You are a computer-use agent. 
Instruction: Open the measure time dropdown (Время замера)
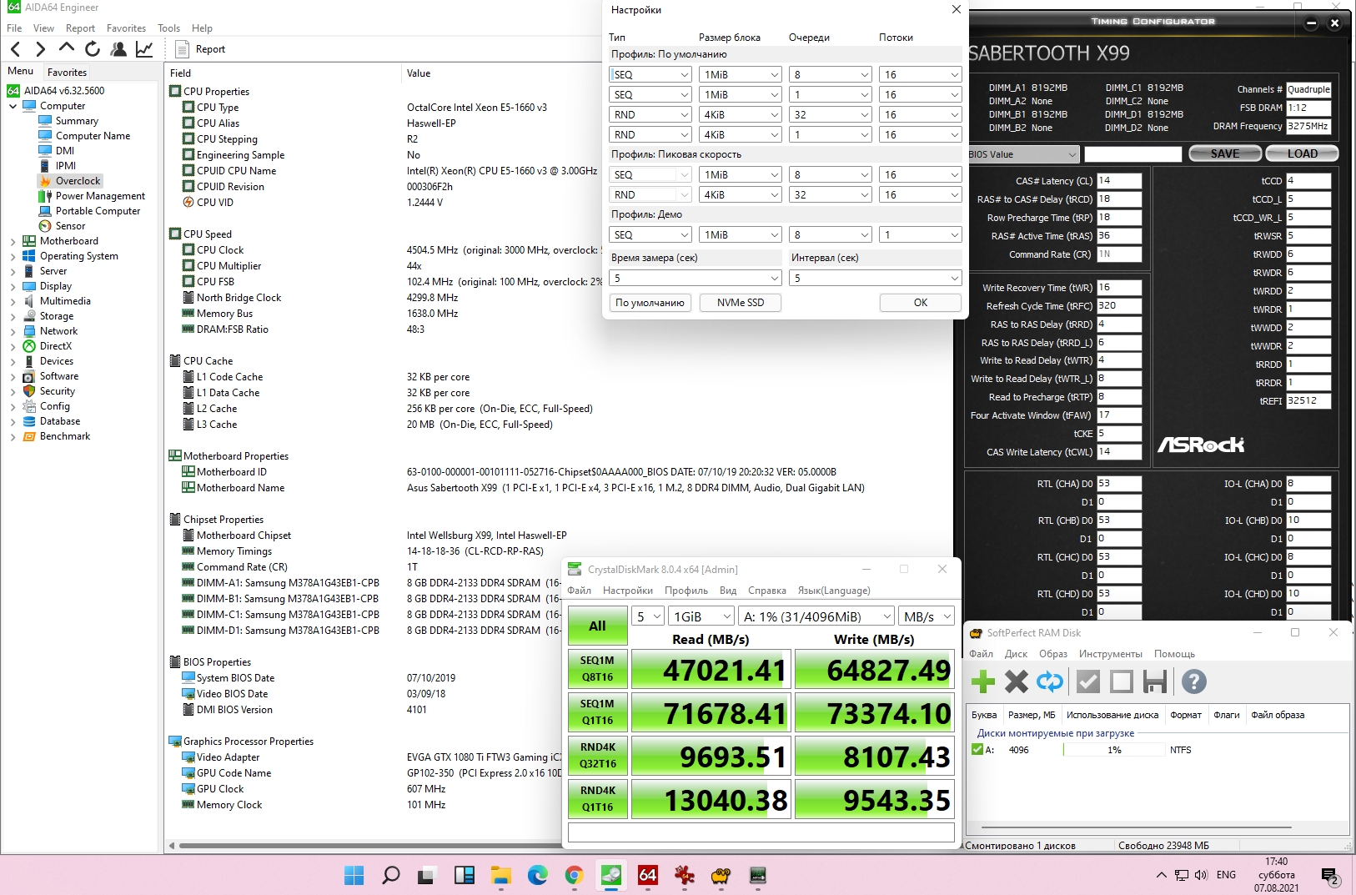pyautogui.click(x=696, y=278)
